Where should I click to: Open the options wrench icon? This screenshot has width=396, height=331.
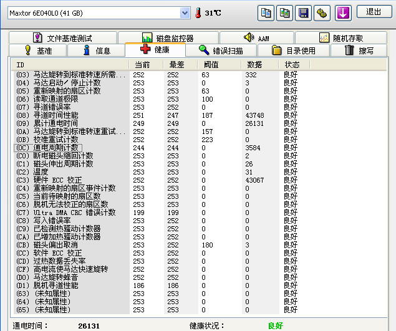pos(322,12)
